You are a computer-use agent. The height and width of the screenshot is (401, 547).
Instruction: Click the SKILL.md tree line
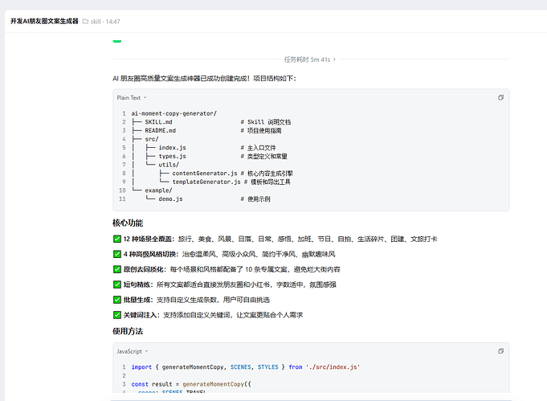pos(211,122)
